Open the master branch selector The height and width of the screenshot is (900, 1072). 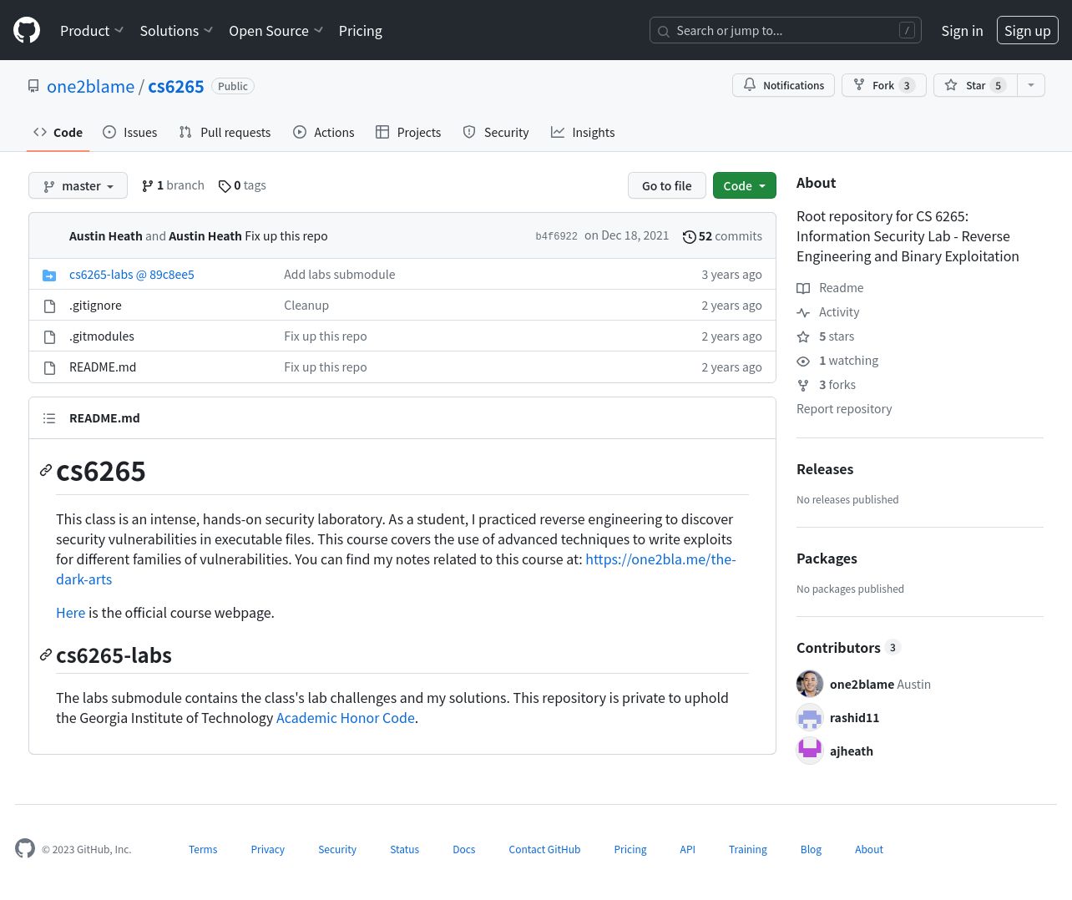(x=78, y=185)
